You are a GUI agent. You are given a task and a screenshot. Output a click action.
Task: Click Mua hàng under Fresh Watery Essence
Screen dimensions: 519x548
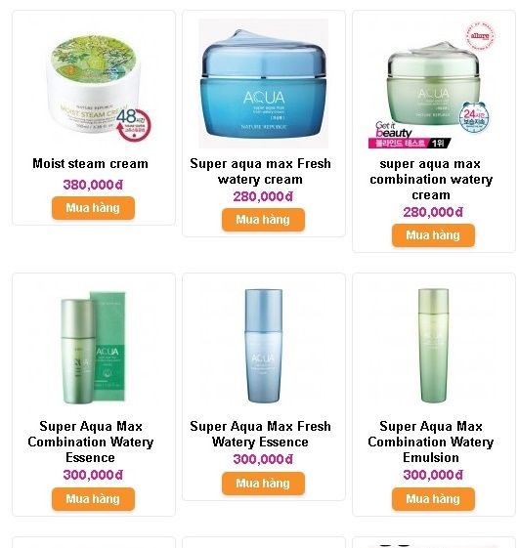263,484
